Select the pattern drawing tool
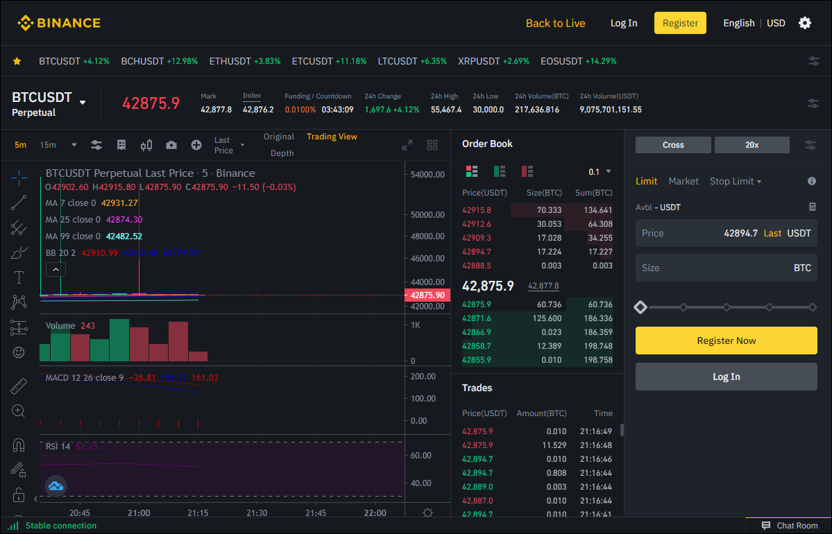 (x=19, y=302)
